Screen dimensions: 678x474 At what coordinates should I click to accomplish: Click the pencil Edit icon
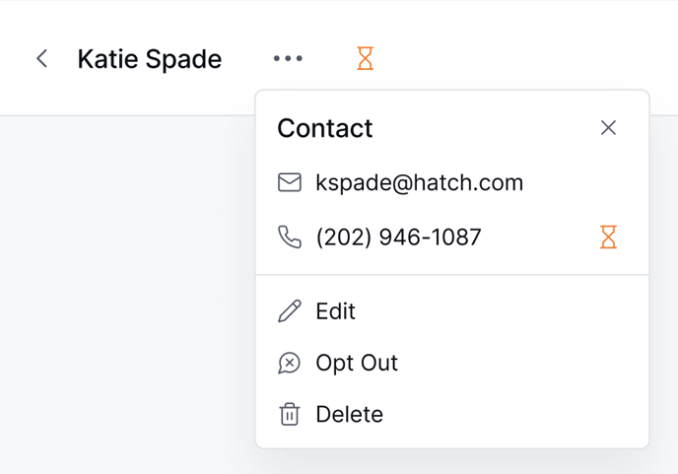289,311
